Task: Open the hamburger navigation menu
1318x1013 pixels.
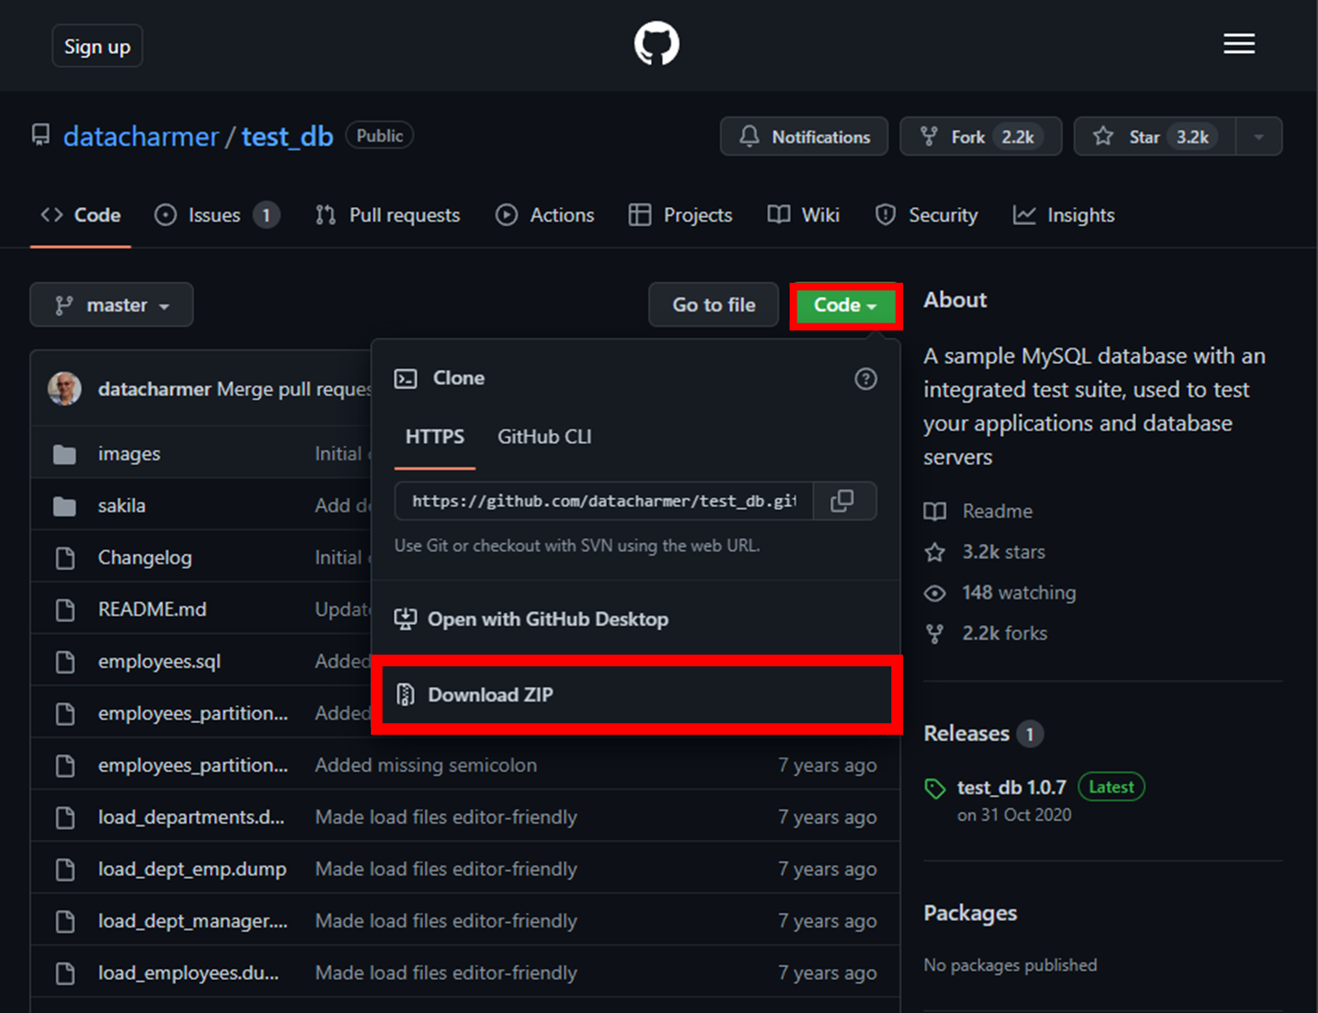Action: coord(1239,43)
